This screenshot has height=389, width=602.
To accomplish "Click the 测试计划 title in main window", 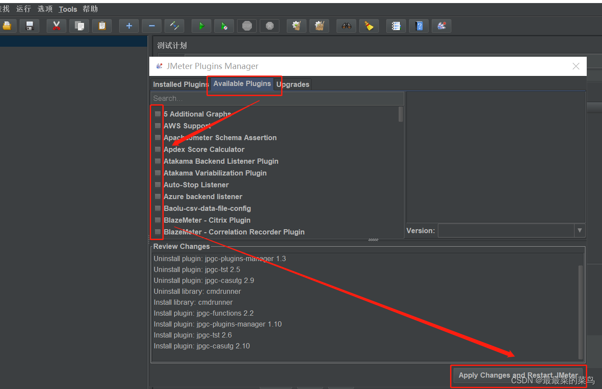I will (x=172, y=45).
